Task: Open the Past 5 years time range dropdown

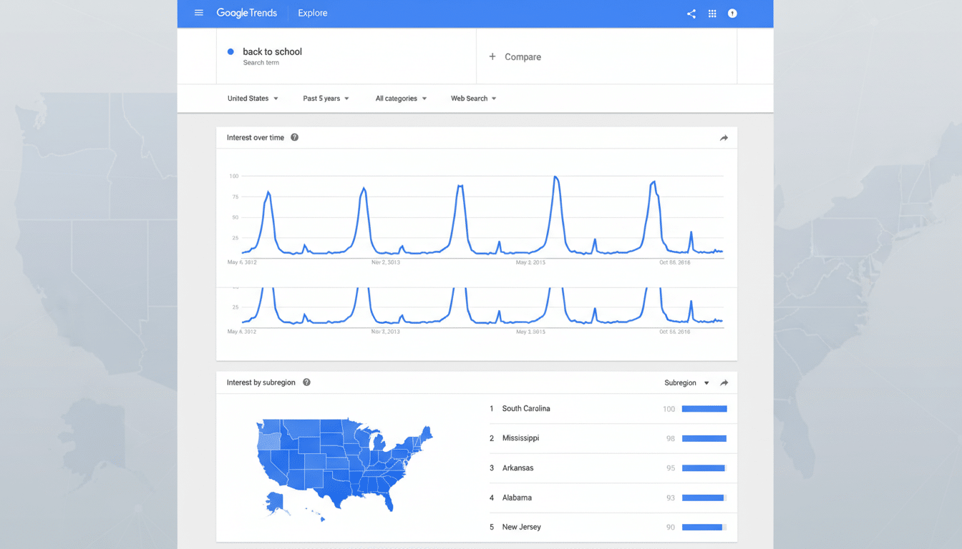Action: (325, 98)
